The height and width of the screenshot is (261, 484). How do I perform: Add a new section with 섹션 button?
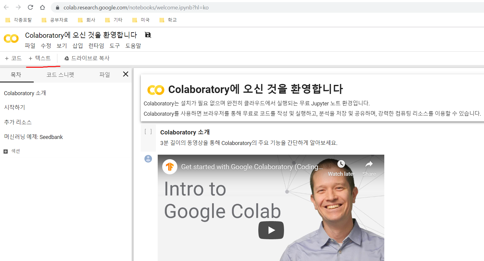pos(12,151)
